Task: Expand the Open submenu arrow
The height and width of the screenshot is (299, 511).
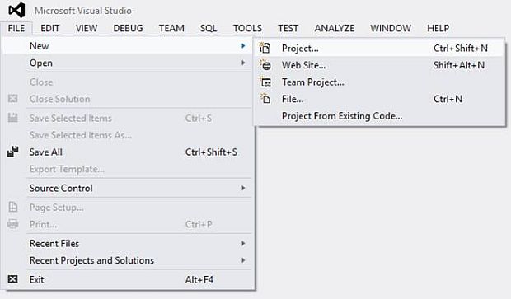Action: tap(243, 63)
